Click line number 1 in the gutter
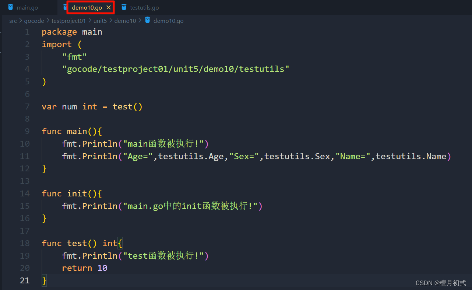 coord(27,32)
